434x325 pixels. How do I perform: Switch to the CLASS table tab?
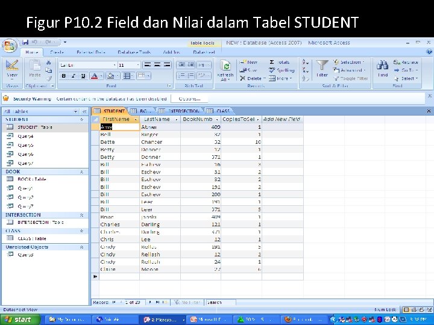pos(219,111)
